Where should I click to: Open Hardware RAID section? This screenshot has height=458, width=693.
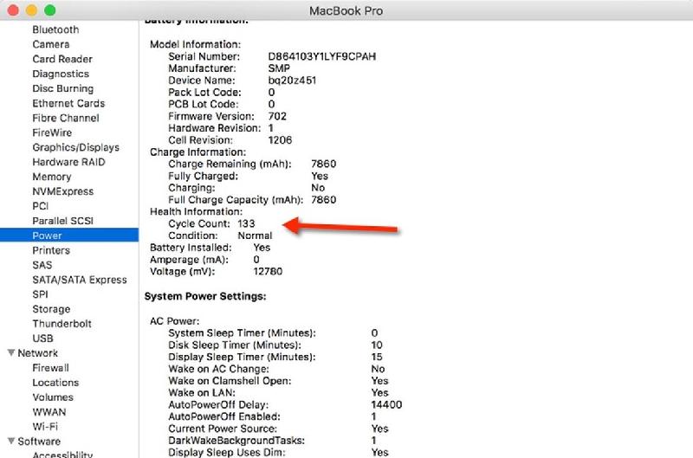(x=68, y=162)
